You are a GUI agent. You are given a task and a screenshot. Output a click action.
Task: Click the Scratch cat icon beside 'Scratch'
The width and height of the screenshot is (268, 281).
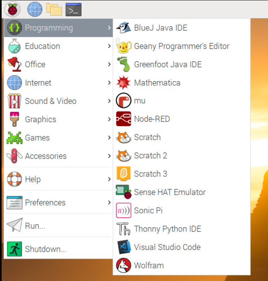coord(123,137)
